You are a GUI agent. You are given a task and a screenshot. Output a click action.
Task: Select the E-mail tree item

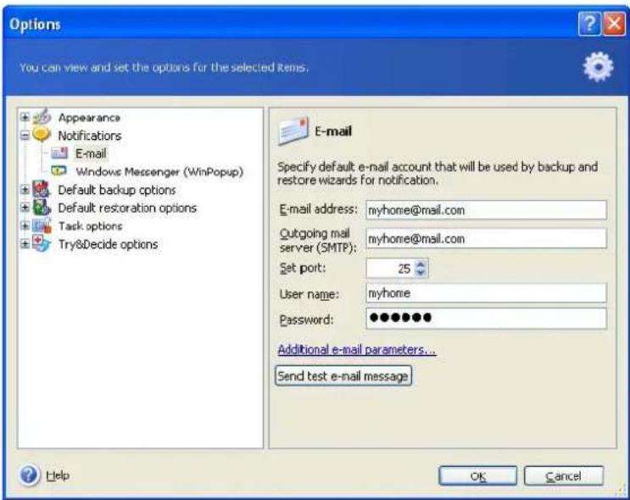91,153
